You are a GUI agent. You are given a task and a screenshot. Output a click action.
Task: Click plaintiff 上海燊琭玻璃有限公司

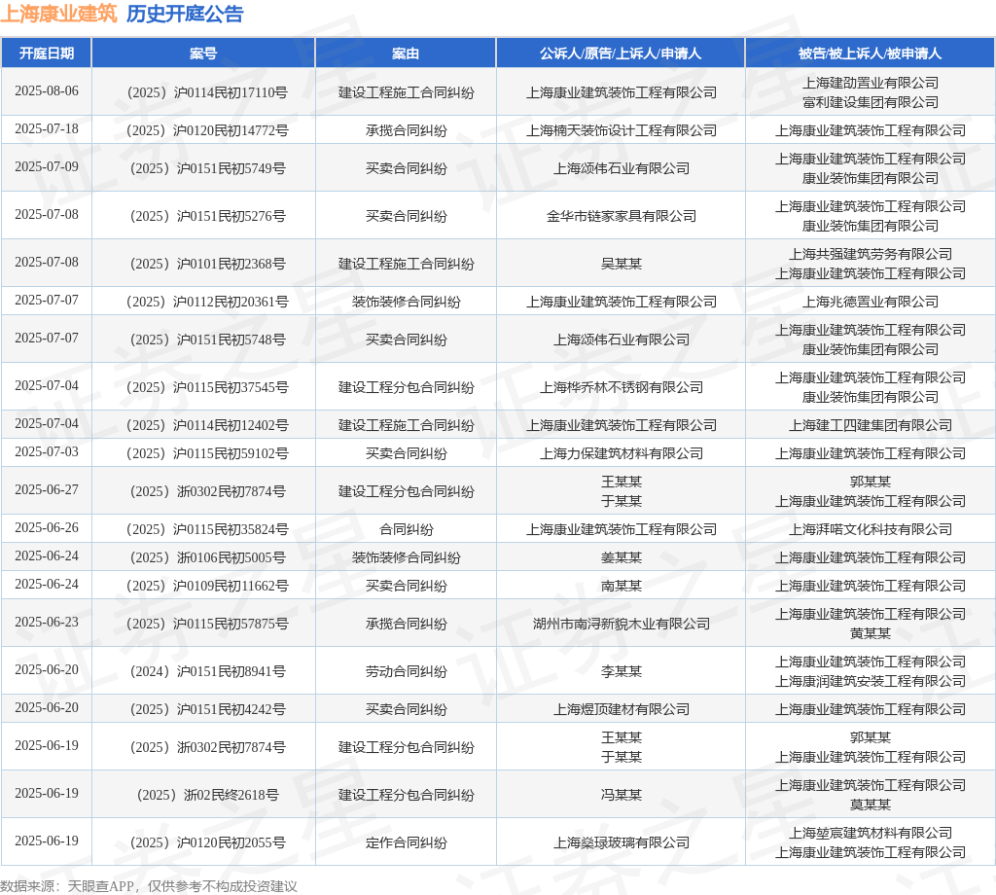[x=622, y=842]
